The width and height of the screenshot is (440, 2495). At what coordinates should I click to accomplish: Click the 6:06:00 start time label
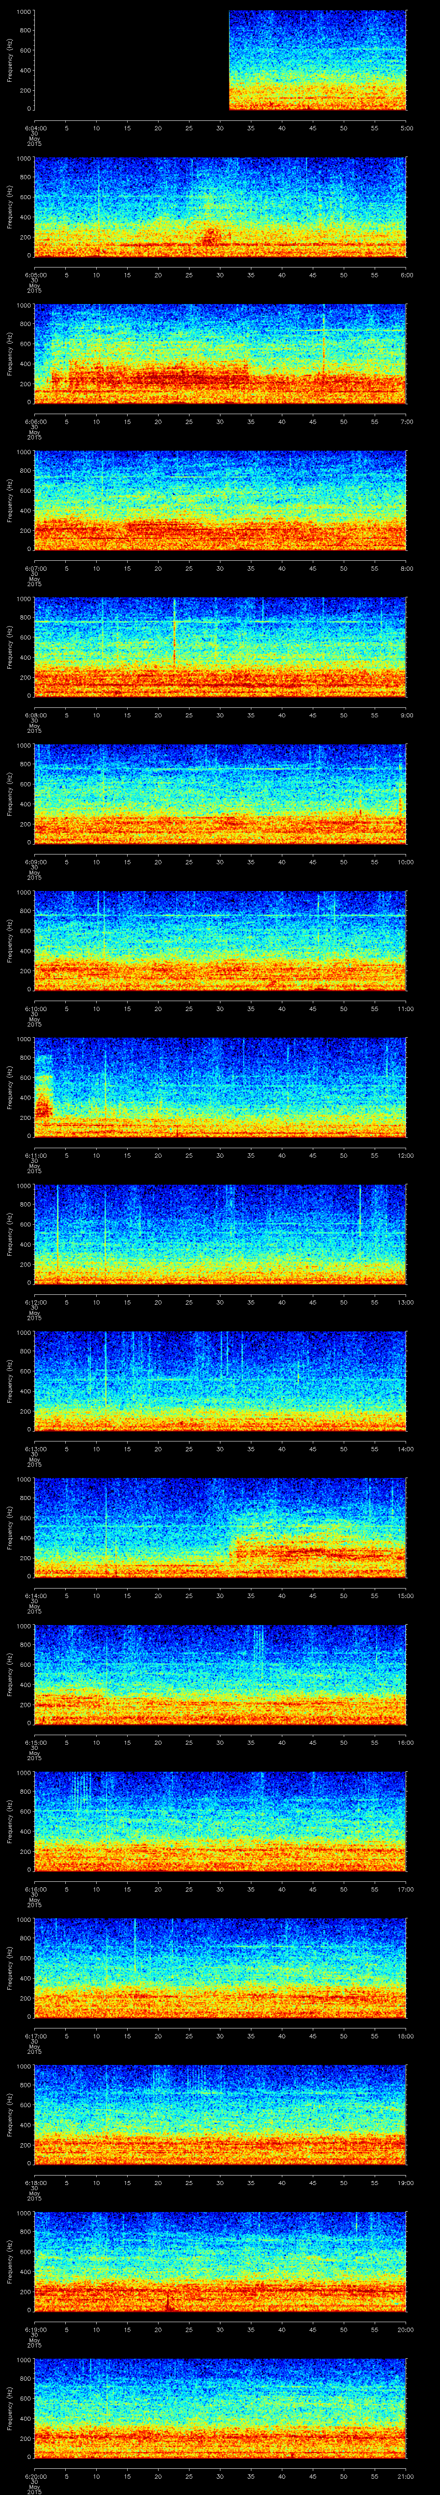[x=35, y=421]
